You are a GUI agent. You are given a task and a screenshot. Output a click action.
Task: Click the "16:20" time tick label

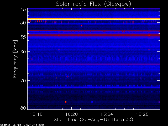point(71,114)
